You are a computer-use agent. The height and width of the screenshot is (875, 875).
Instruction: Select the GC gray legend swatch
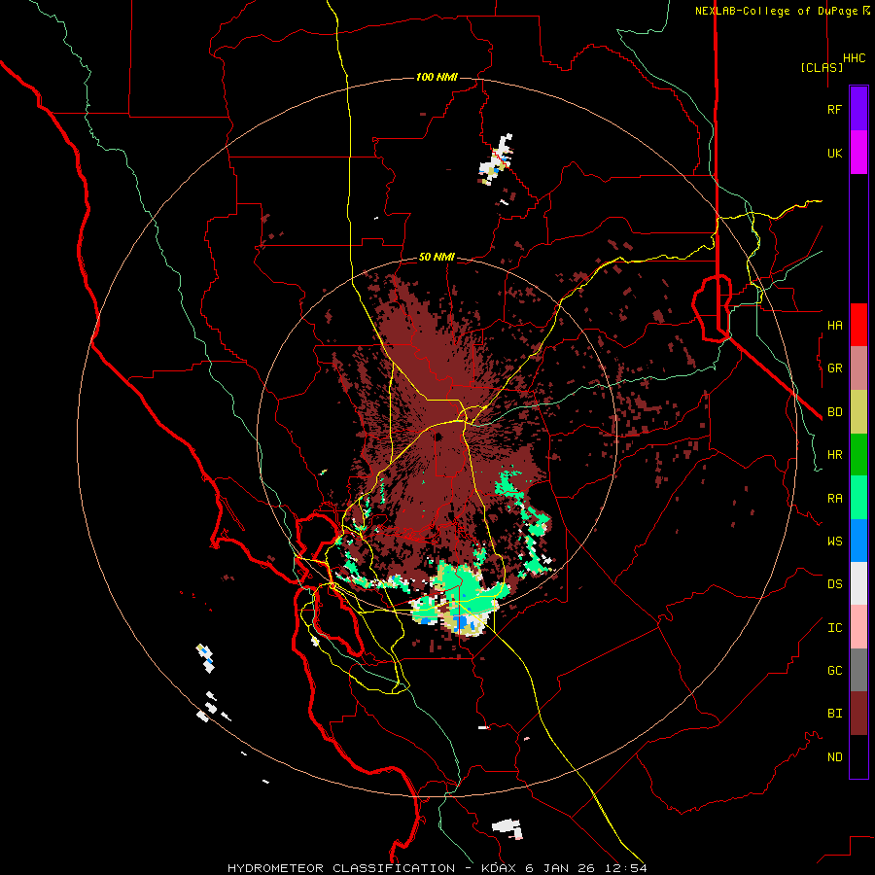pyautogui.click(x=858, y=670)
